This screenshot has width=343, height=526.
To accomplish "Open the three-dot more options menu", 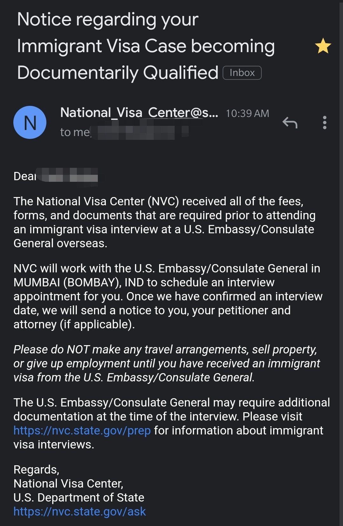I will click(x=325, y=123).
